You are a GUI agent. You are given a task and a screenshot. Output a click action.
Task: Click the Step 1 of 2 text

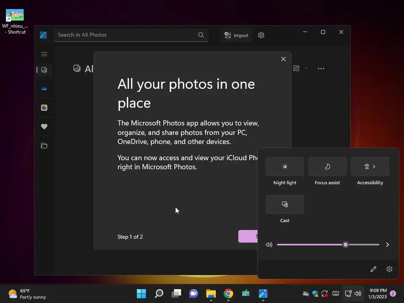(130, 237)
